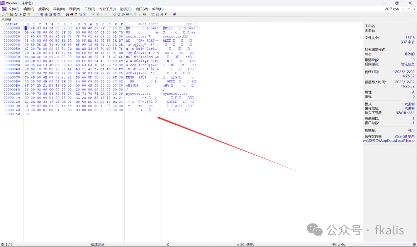Navigate forward with the right arrow icon
The width and height of the screenshot is (417, 247).
pyautogui.click(x=106, y=14)
